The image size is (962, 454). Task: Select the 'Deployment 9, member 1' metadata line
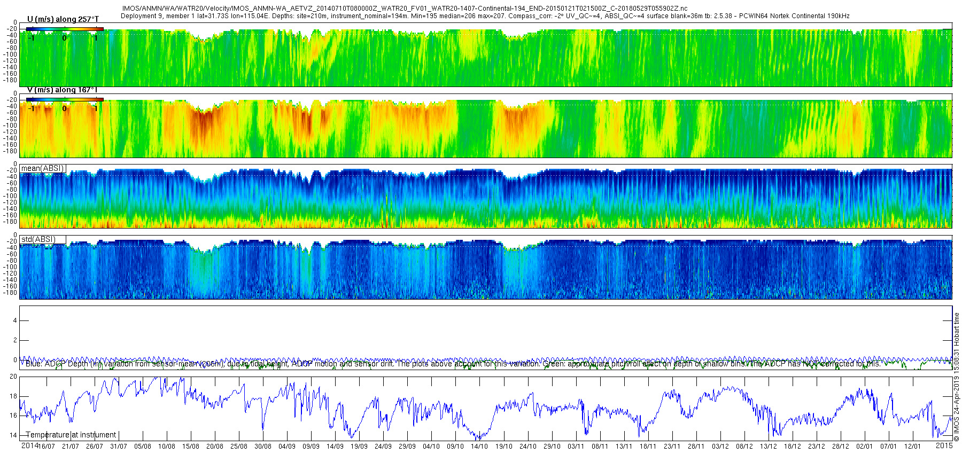[x=485, y=16]
